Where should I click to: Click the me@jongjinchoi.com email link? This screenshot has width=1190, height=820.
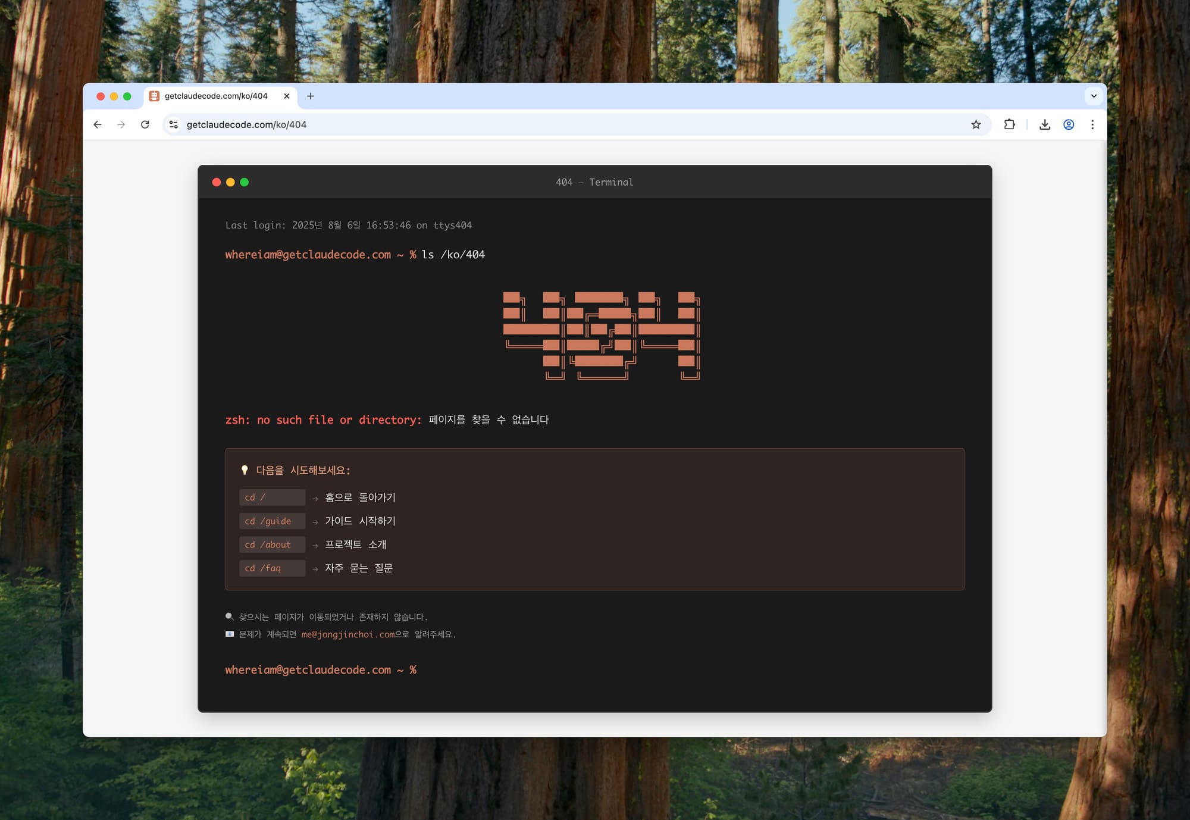(348, 634)
